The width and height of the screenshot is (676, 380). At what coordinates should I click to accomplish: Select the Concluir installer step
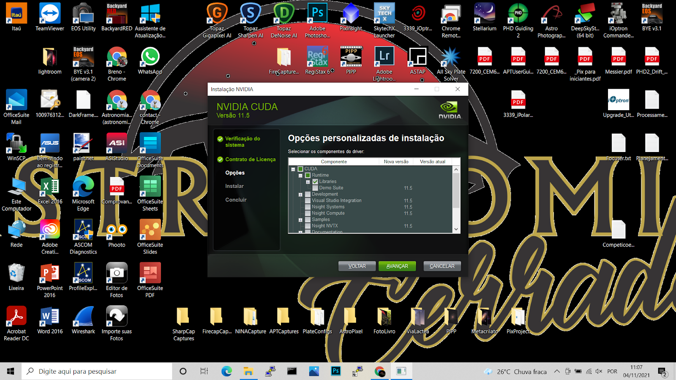[236, 200]
